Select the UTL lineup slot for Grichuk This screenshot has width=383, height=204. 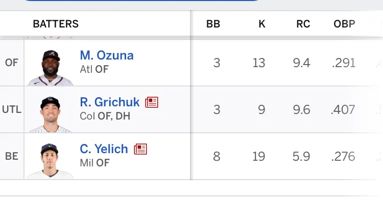[x=11, y=109]
